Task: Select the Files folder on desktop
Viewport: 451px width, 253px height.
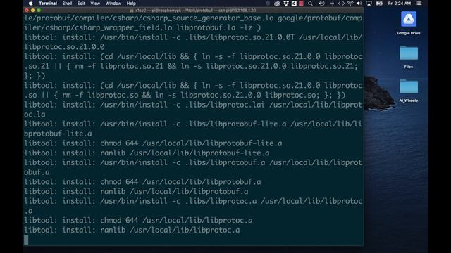Action: (x=409, y=57)
